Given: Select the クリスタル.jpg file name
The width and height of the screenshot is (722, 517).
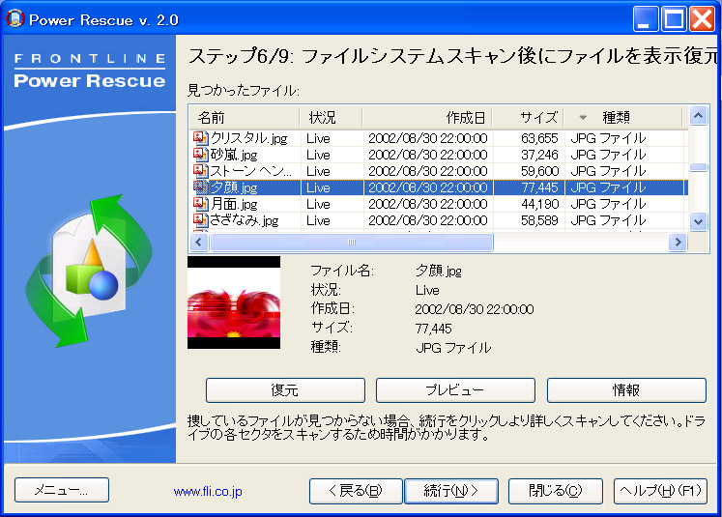Looking at the screenshot, I should point(249,138).
